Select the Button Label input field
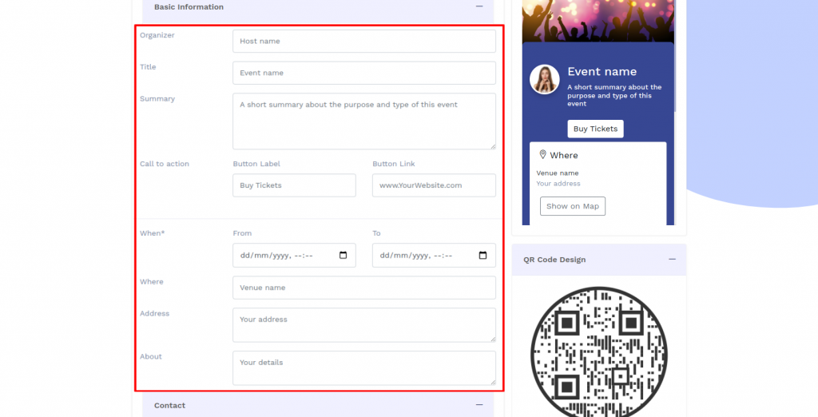Image resolution: width=818 pixels, height=417 pixels. pos(294,185)
